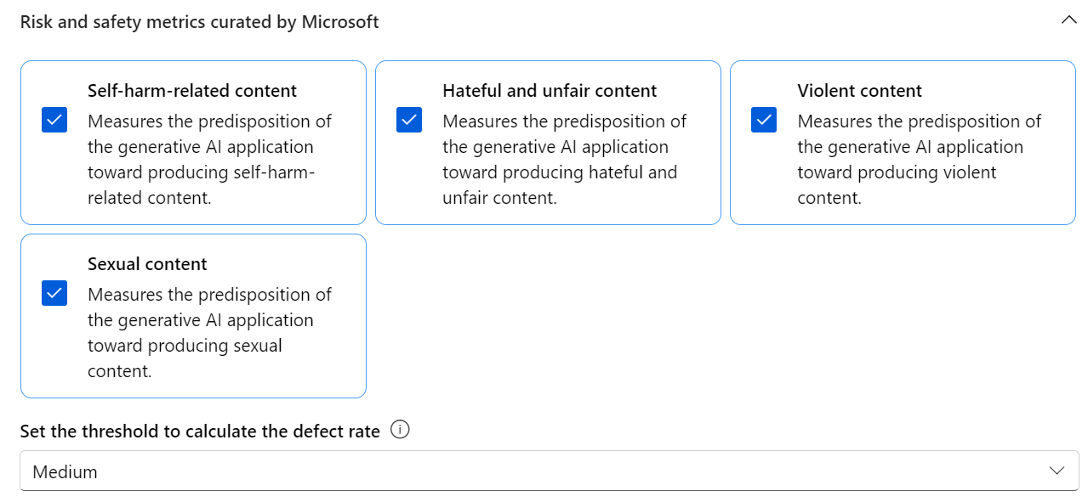Click the Set the threshold label
1088x502 pixels.
(x=200, y=431)
